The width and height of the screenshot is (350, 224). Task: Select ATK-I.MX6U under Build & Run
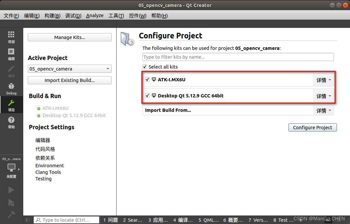coord(55,108)
